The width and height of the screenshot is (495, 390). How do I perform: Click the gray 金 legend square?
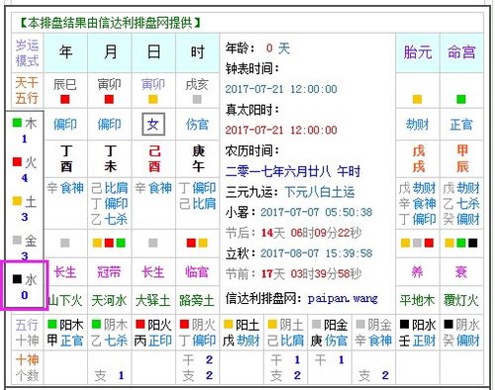point(17,240)
